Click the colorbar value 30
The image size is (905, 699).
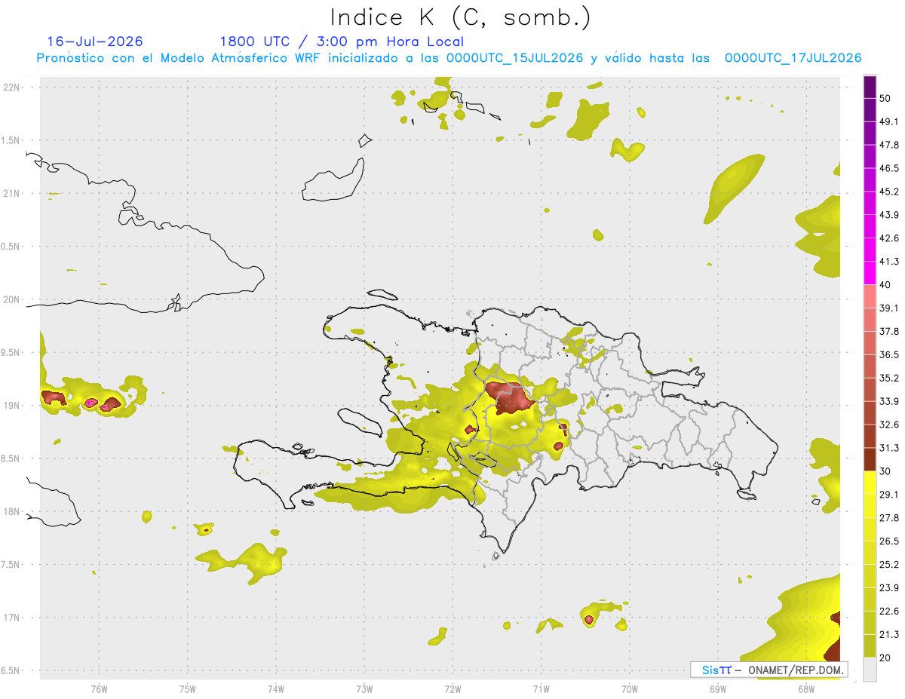pos(886,471)
